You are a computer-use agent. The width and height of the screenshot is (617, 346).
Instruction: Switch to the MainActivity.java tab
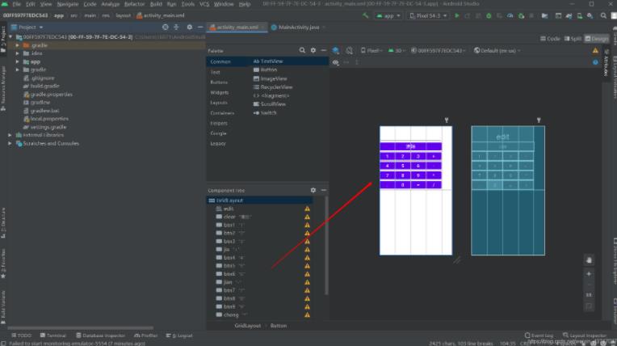pos(298,27)
